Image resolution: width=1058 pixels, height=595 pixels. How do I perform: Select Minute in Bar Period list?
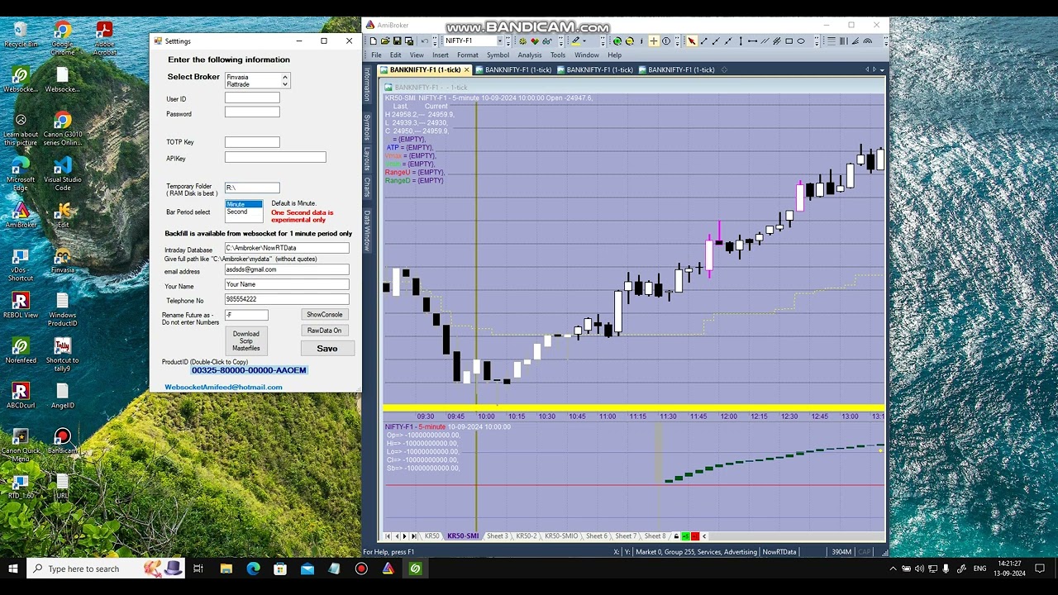244,204
